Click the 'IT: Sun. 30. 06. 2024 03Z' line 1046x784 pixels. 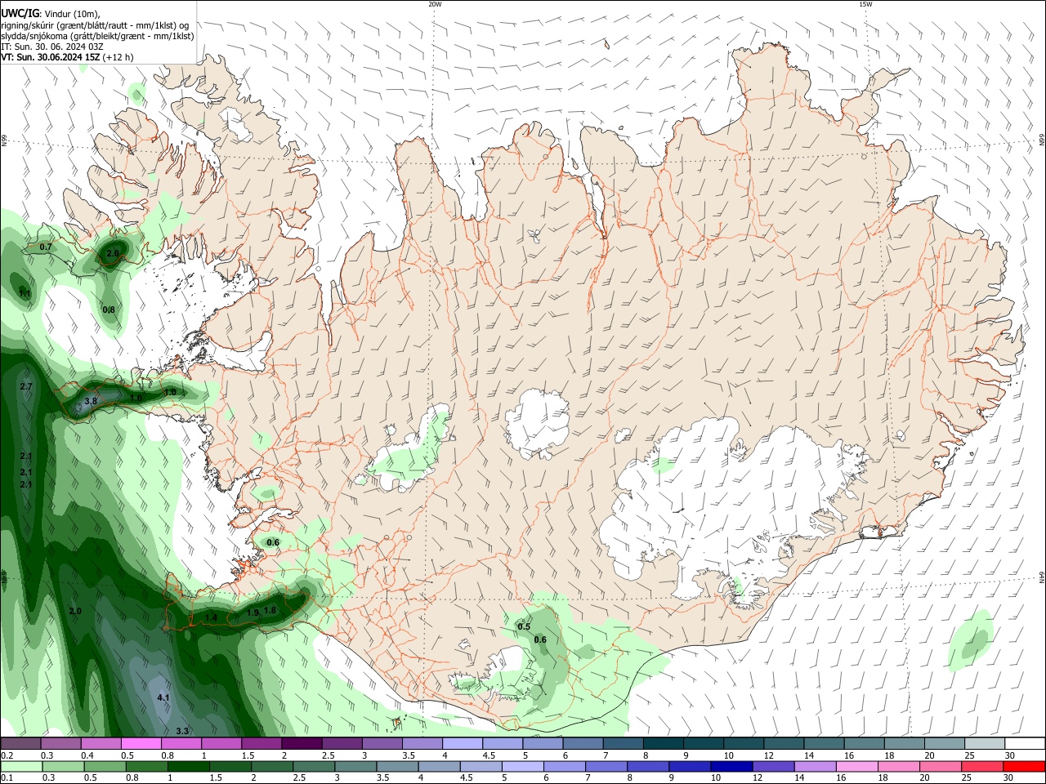click(52, 47)
